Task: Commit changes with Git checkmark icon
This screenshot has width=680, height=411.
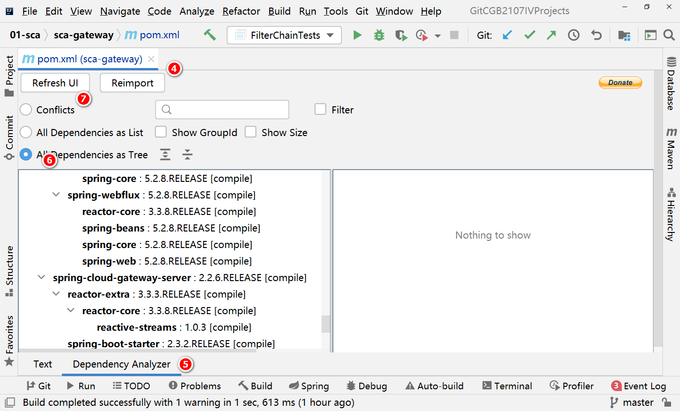Action: tap(530, 35)
